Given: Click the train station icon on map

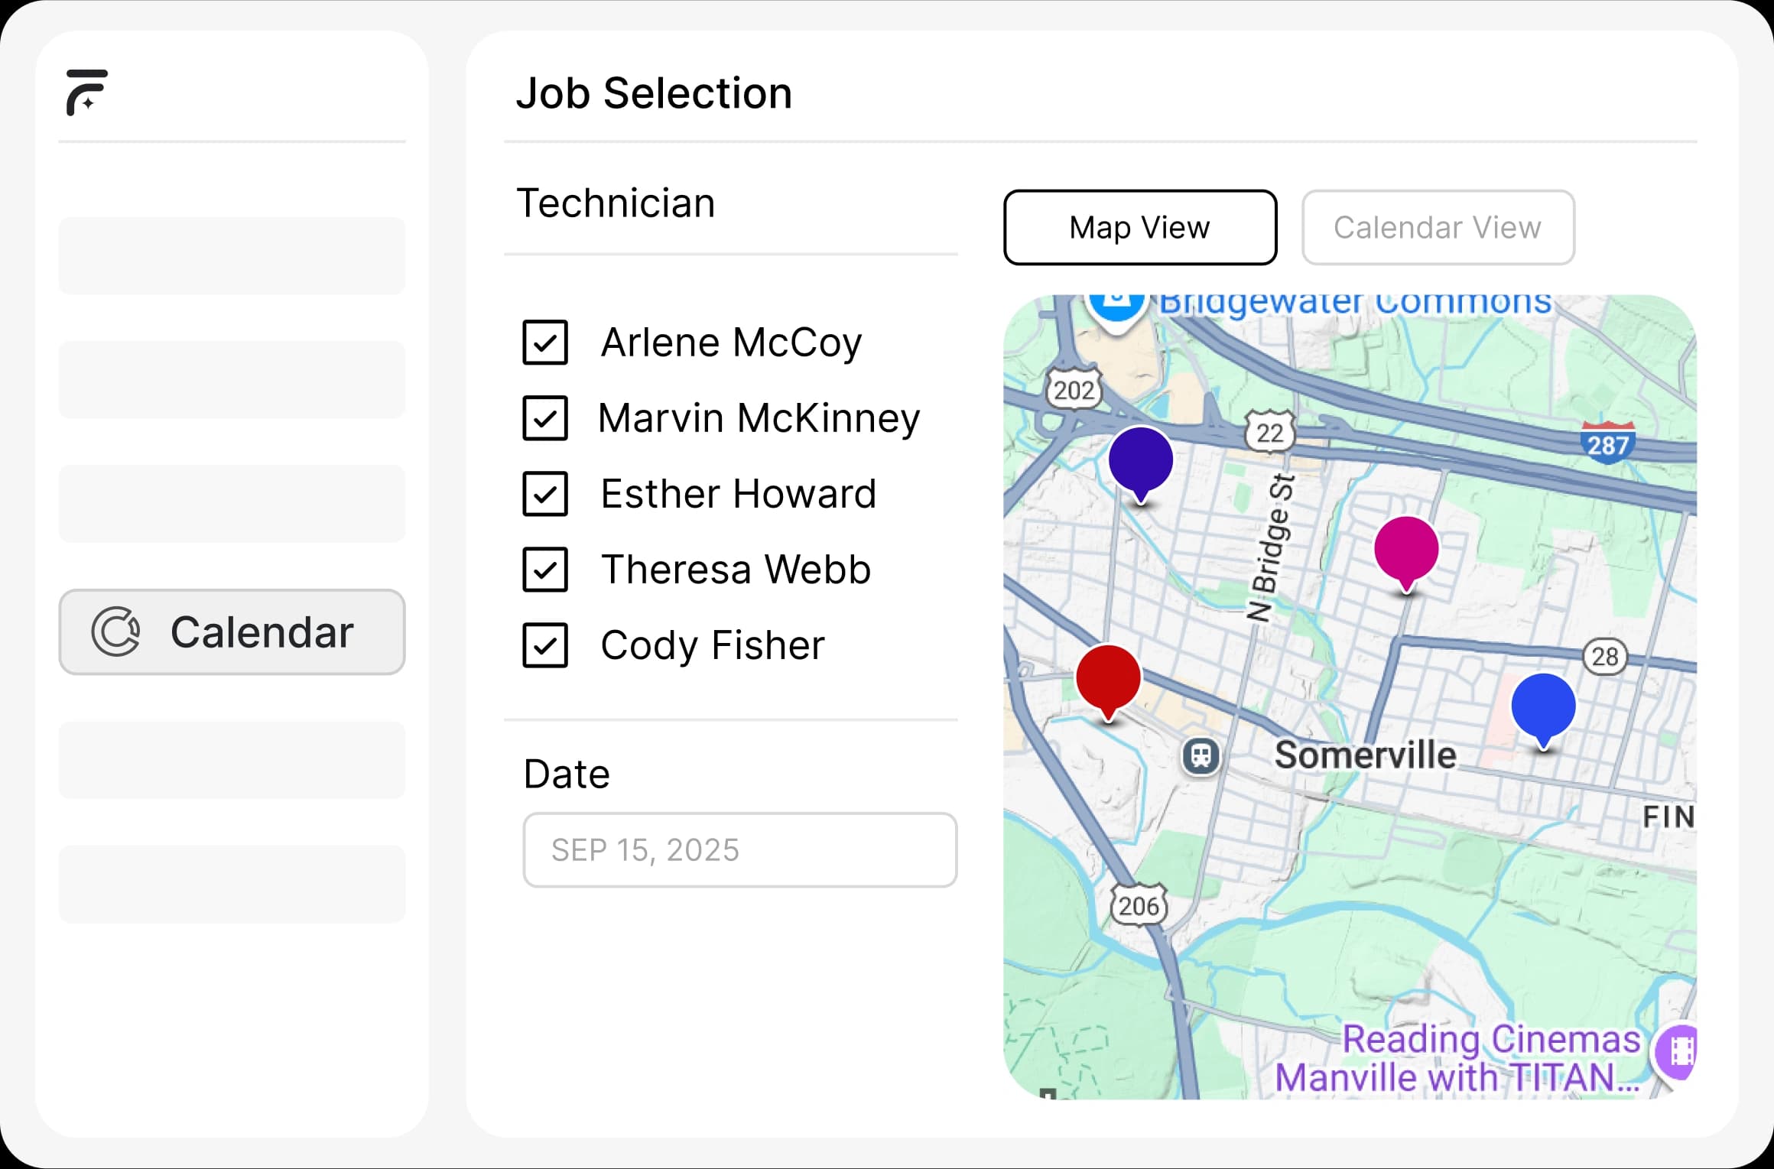Looking at the screenshot, I should point(1201,756).
